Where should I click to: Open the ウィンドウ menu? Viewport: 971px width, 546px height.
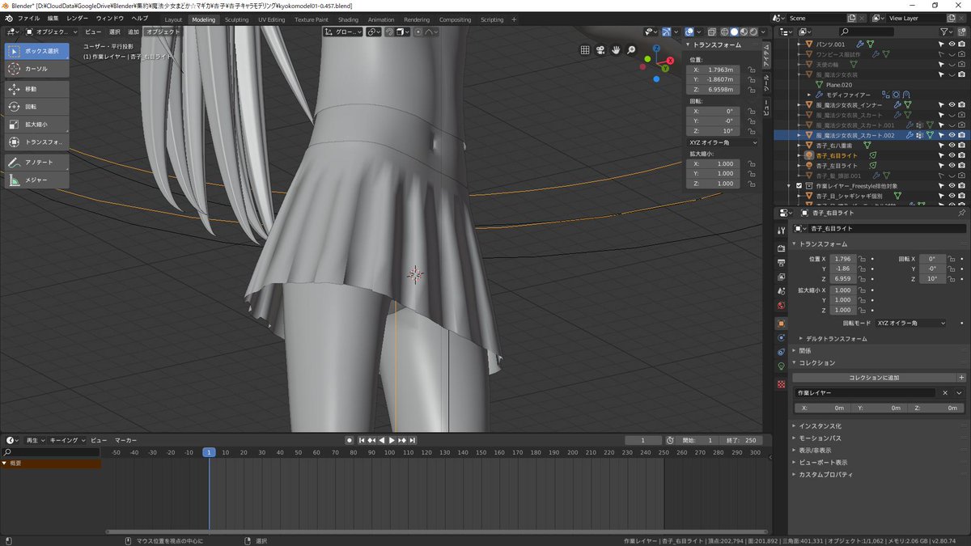tap(110, 18)
